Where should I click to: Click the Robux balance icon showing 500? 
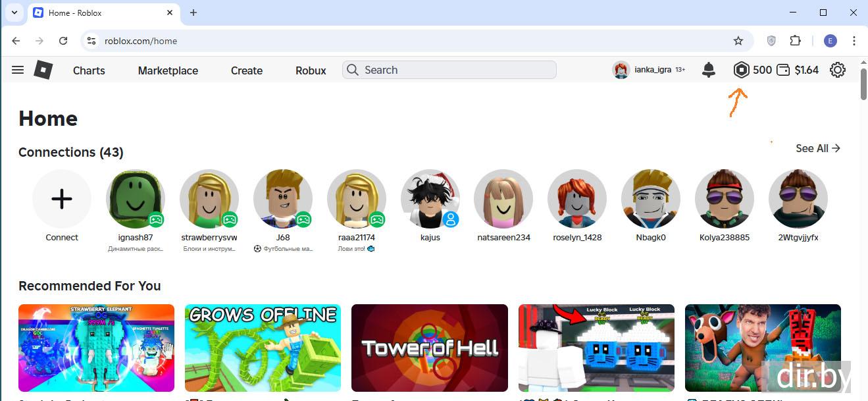click(x=742, y=70)
